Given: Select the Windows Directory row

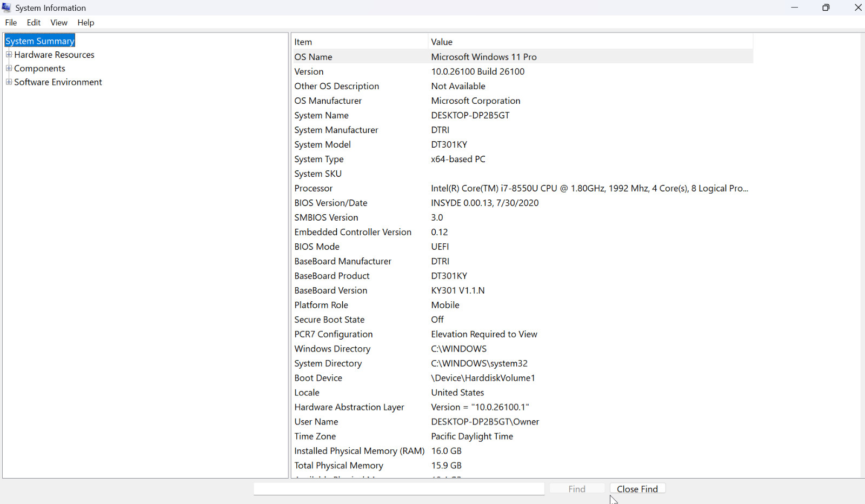Looking at the screenshot, I should (x=523, y=349).
